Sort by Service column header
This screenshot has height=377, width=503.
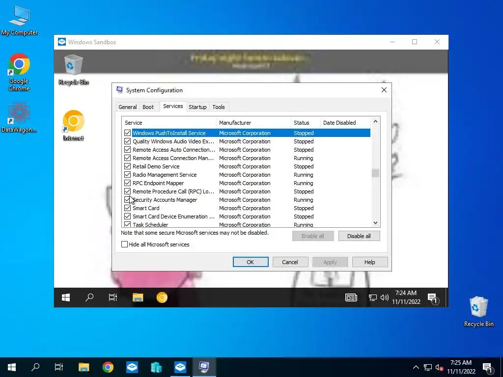click(x=169, y=122)
